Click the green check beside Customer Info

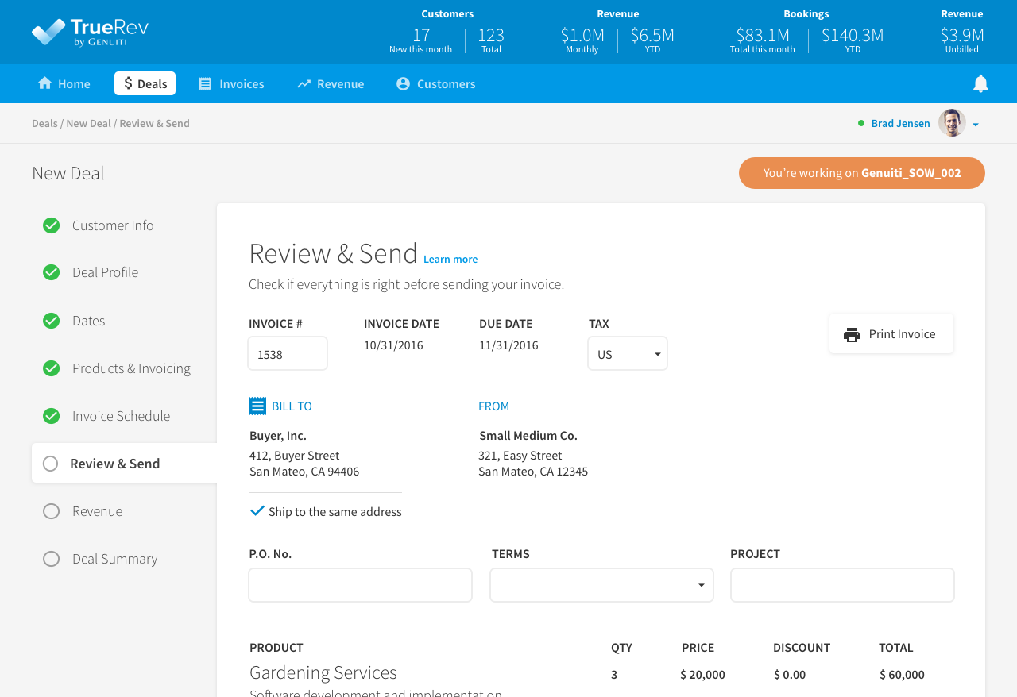click(51, 225)
